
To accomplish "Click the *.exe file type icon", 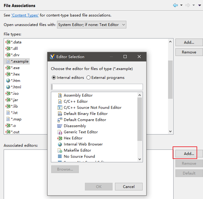I will pos(8,68).
